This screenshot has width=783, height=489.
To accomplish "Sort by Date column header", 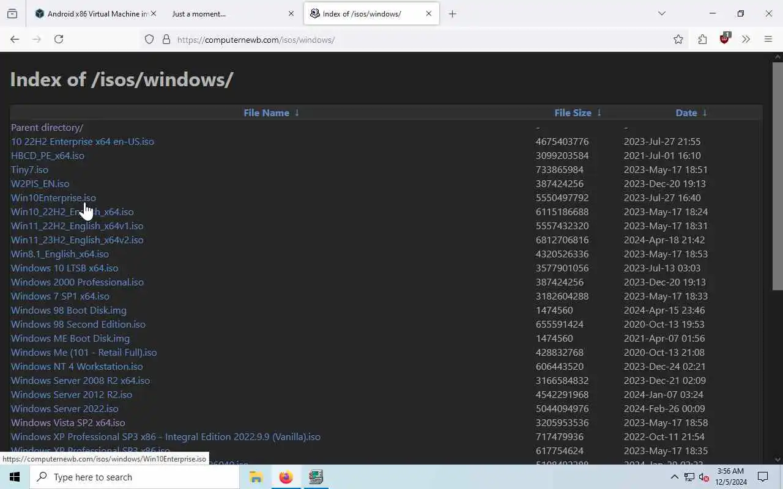I will tap(686, 112).
